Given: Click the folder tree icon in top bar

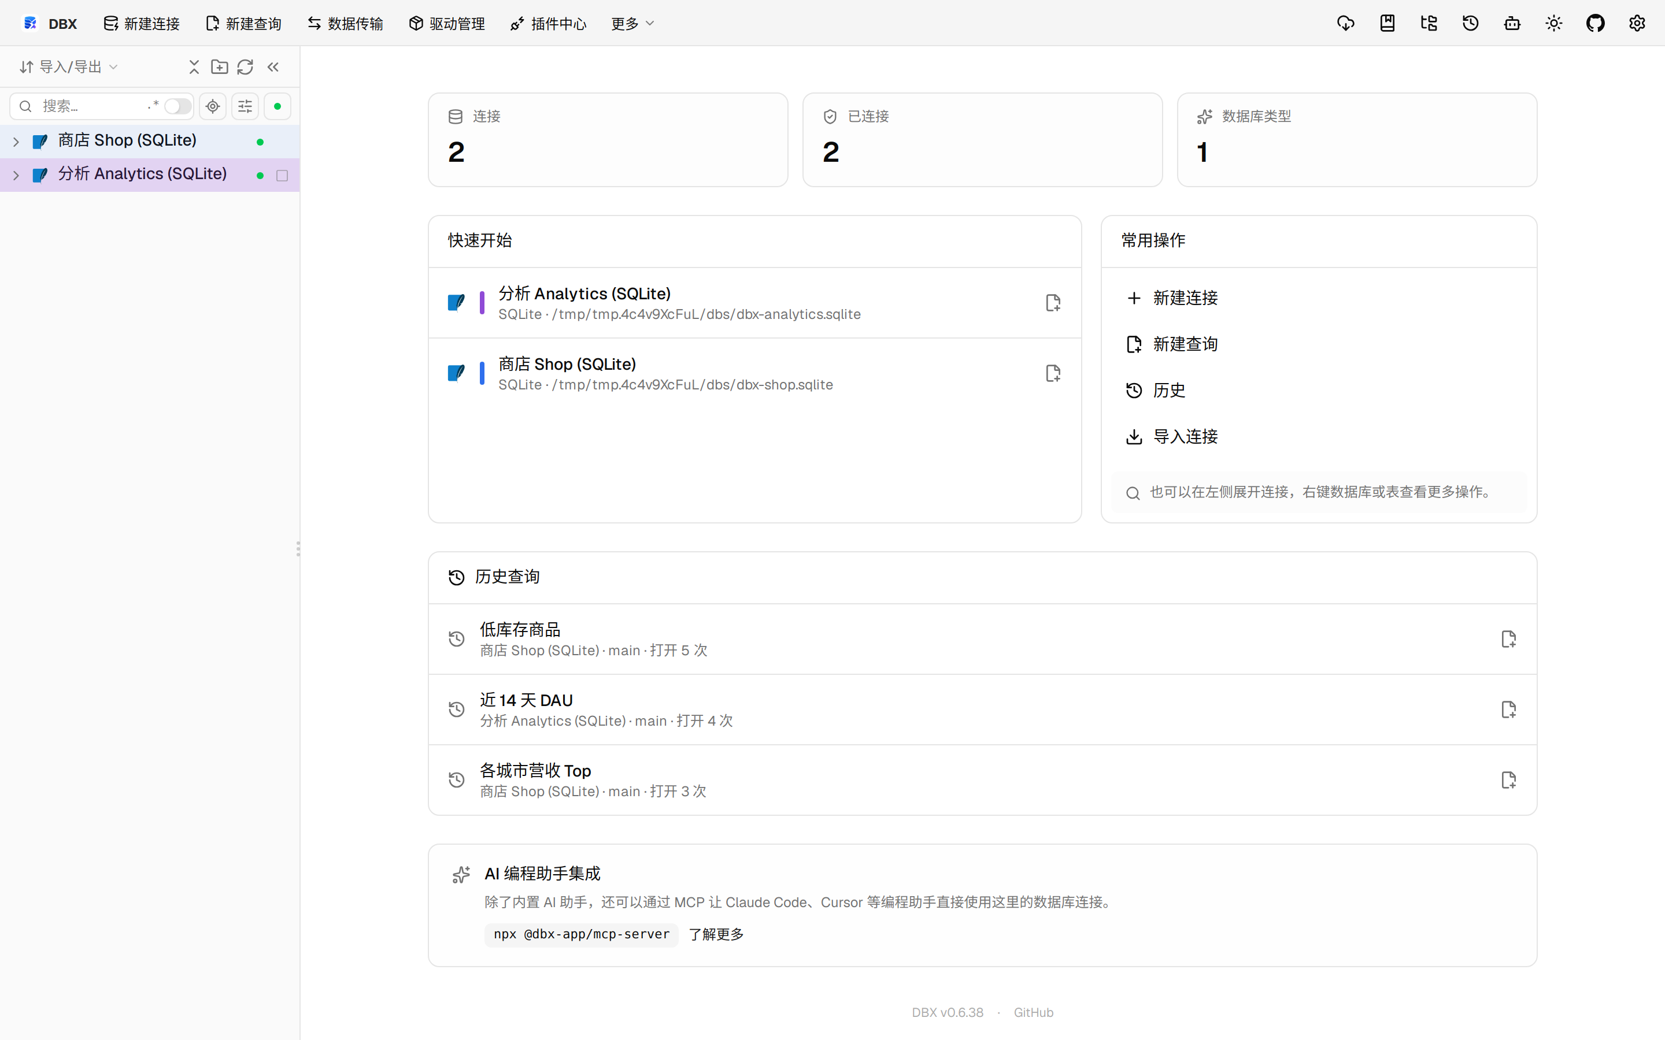Looking at the screenshot, I should pos(1429,23).
